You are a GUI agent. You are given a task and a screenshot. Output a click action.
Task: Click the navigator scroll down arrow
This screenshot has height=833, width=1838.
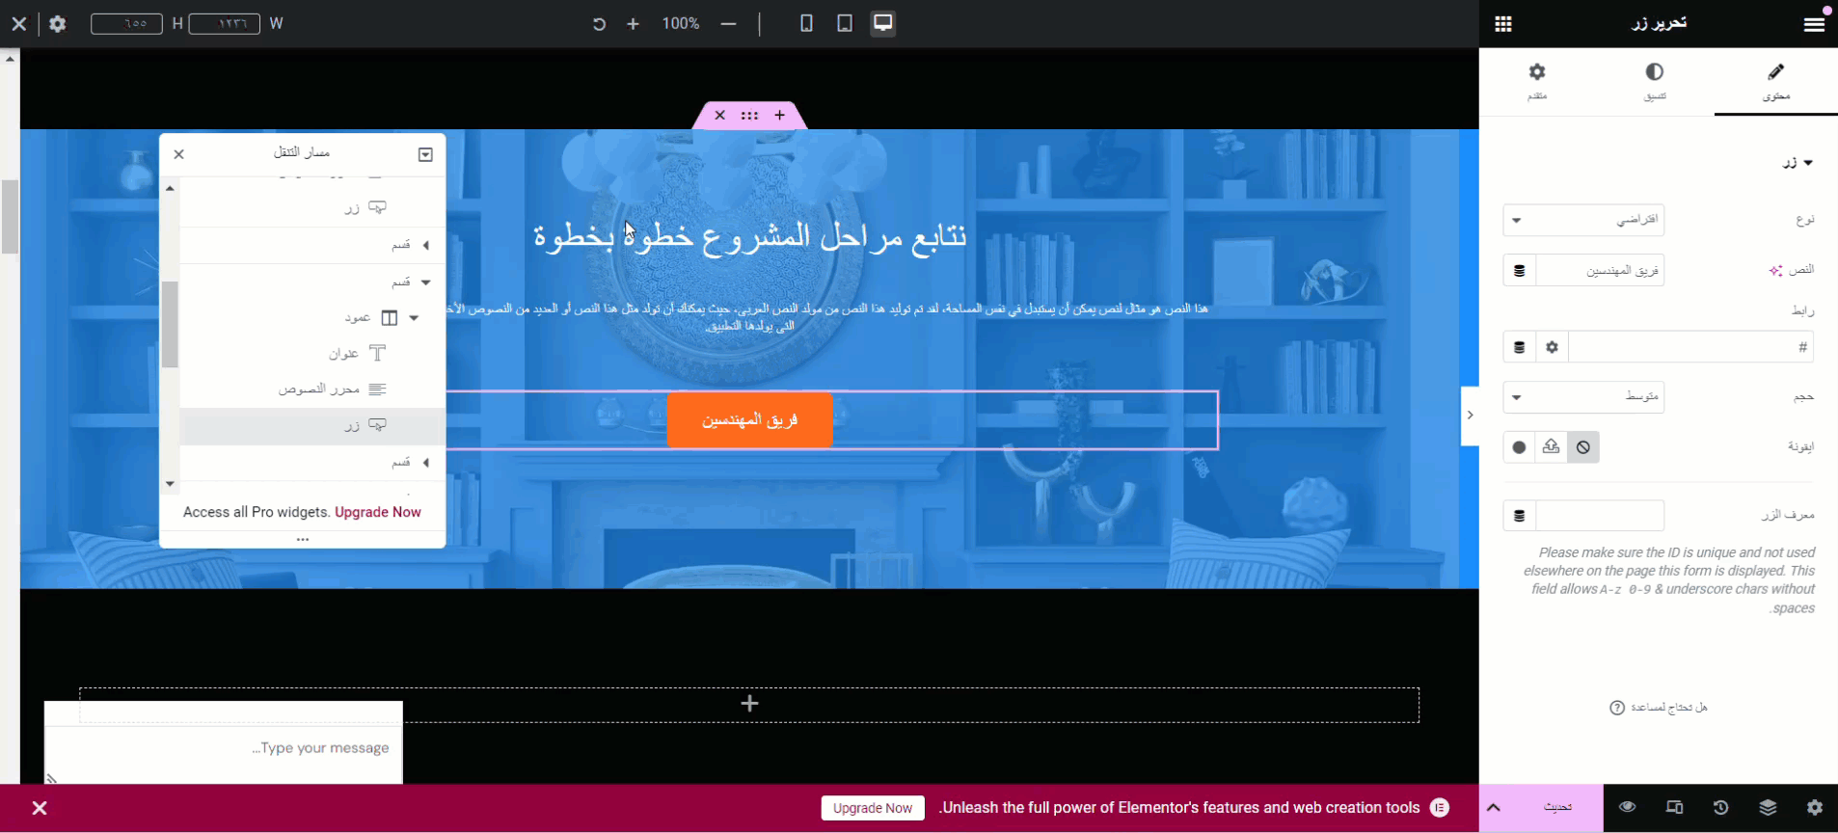(x=170, y=484)
